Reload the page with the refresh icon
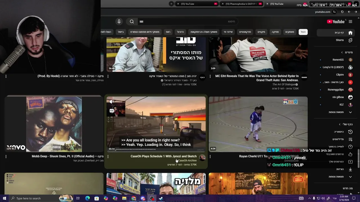360x202 pixels. (342, 12)
